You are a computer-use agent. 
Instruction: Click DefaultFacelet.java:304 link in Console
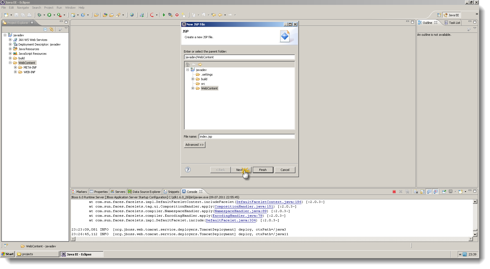(231, 220)
